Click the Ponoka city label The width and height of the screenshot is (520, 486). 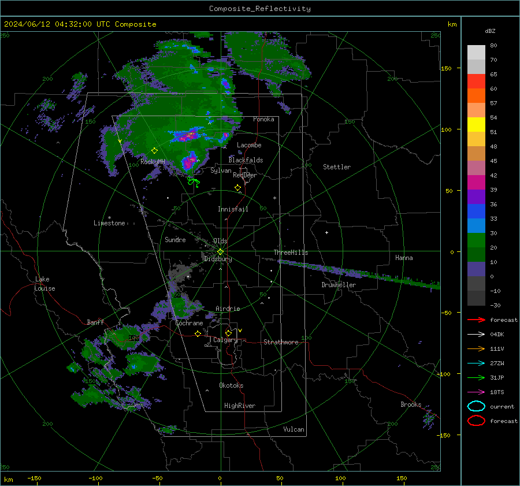(x=263, y=119)
